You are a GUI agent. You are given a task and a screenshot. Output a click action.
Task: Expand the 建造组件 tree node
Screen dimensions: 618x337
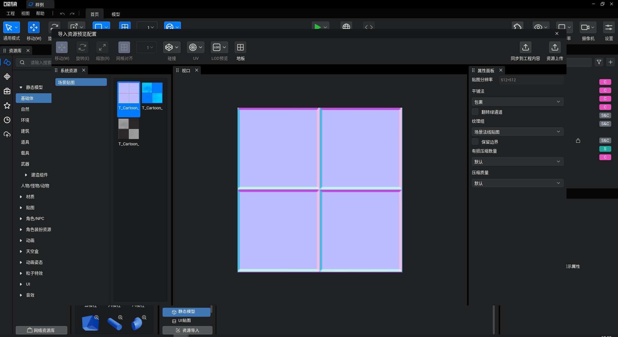click(x=26, y=175)
